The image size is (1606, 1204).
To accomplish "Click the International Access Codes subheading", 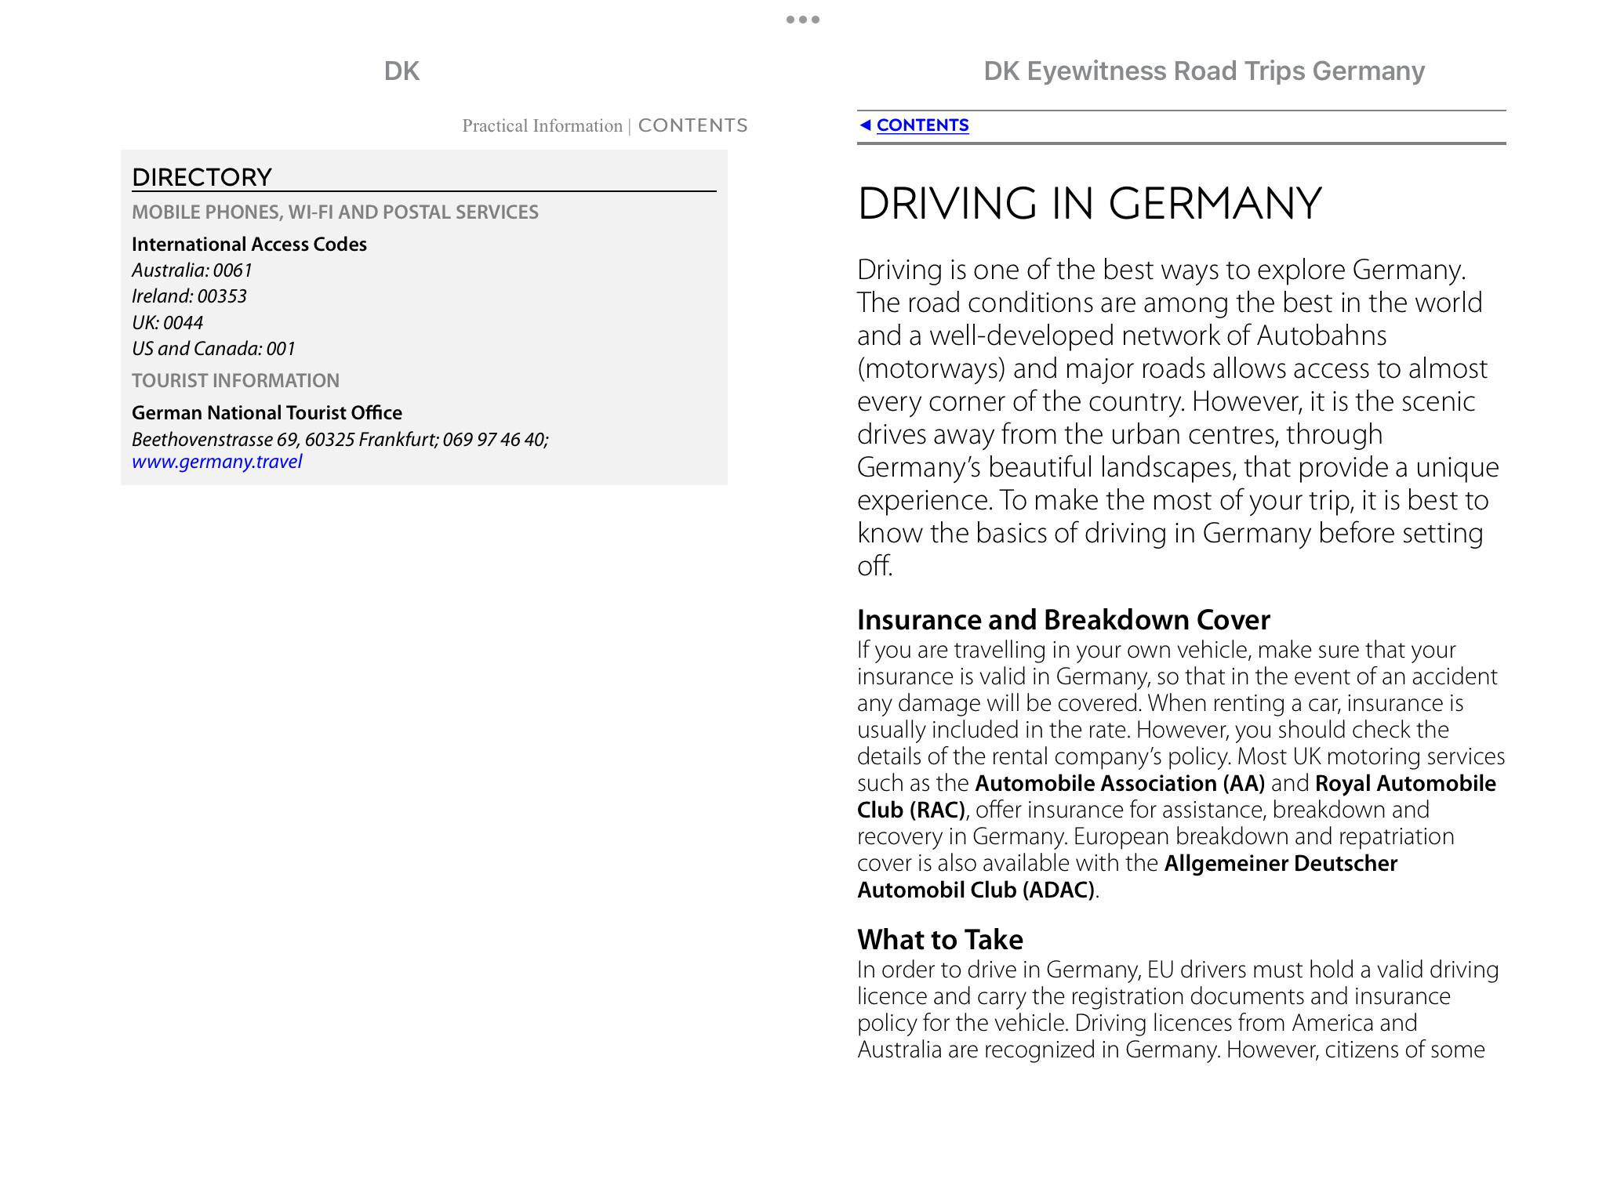I will 249,245.
